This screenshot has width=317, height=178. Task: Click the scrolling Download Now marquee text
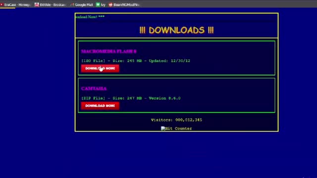pos(90,17)
